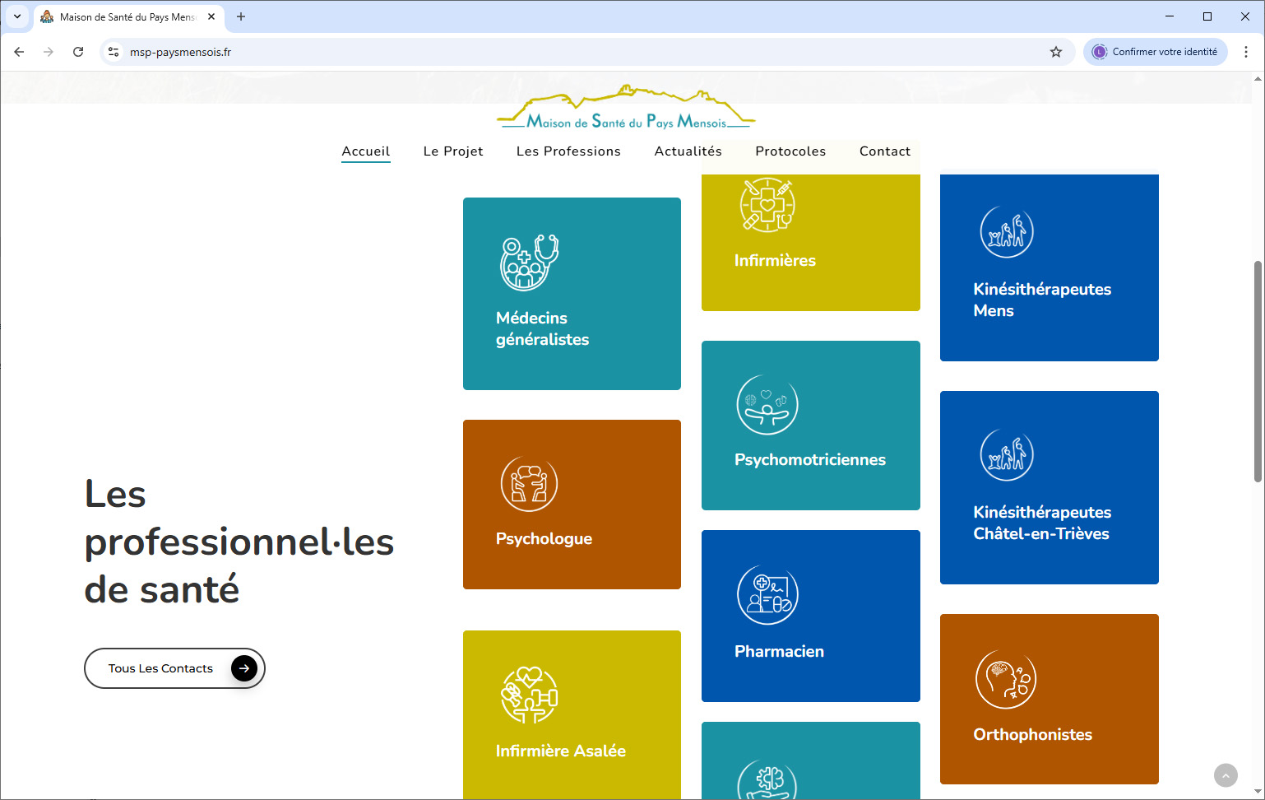This screenshot has width=1265, height=800.
Task: Go to the Protocoles menu item
Action: click(x=790, y=151)
